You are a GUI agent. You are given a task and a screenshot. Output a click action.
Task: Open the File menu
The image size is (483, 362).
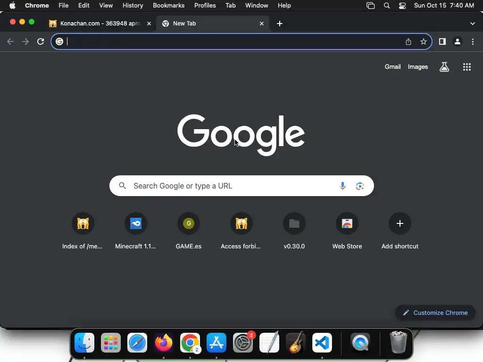64,6
